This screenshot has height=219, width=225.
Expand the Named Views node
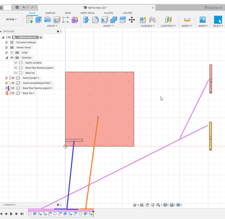point(7,47)
